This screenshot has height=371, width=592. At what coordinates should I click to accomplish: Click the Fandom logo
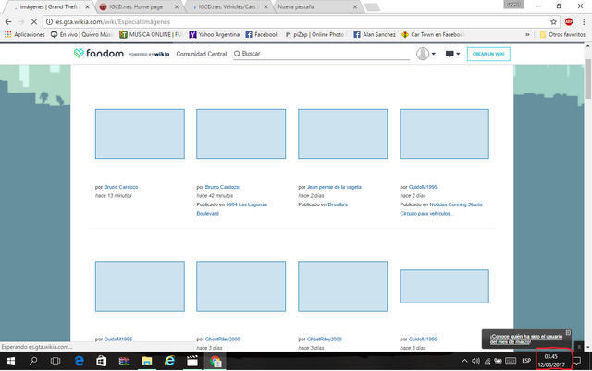[x=99, y=54]
